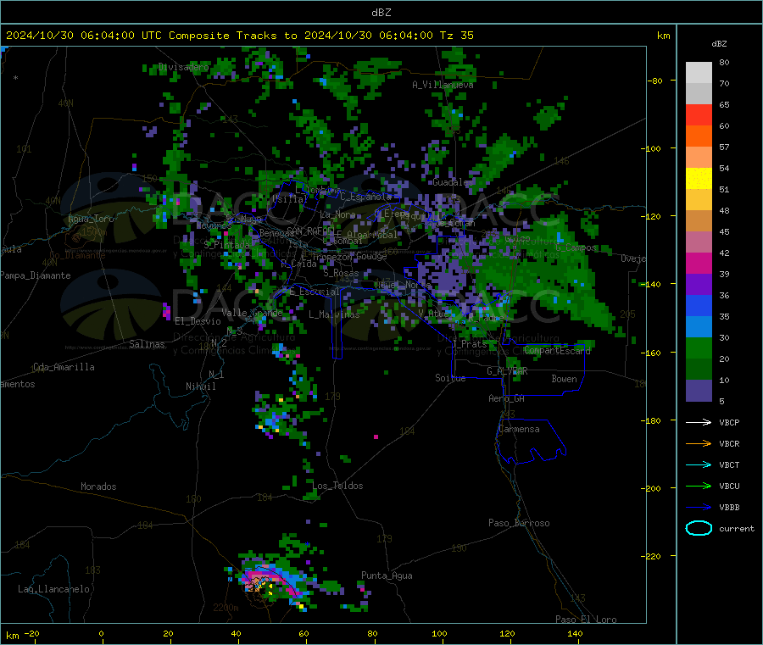The height and width of the screenshot is (645, 763).
Task: Select the light gray 70 dBZ swatch
Action: pos(699,73)
